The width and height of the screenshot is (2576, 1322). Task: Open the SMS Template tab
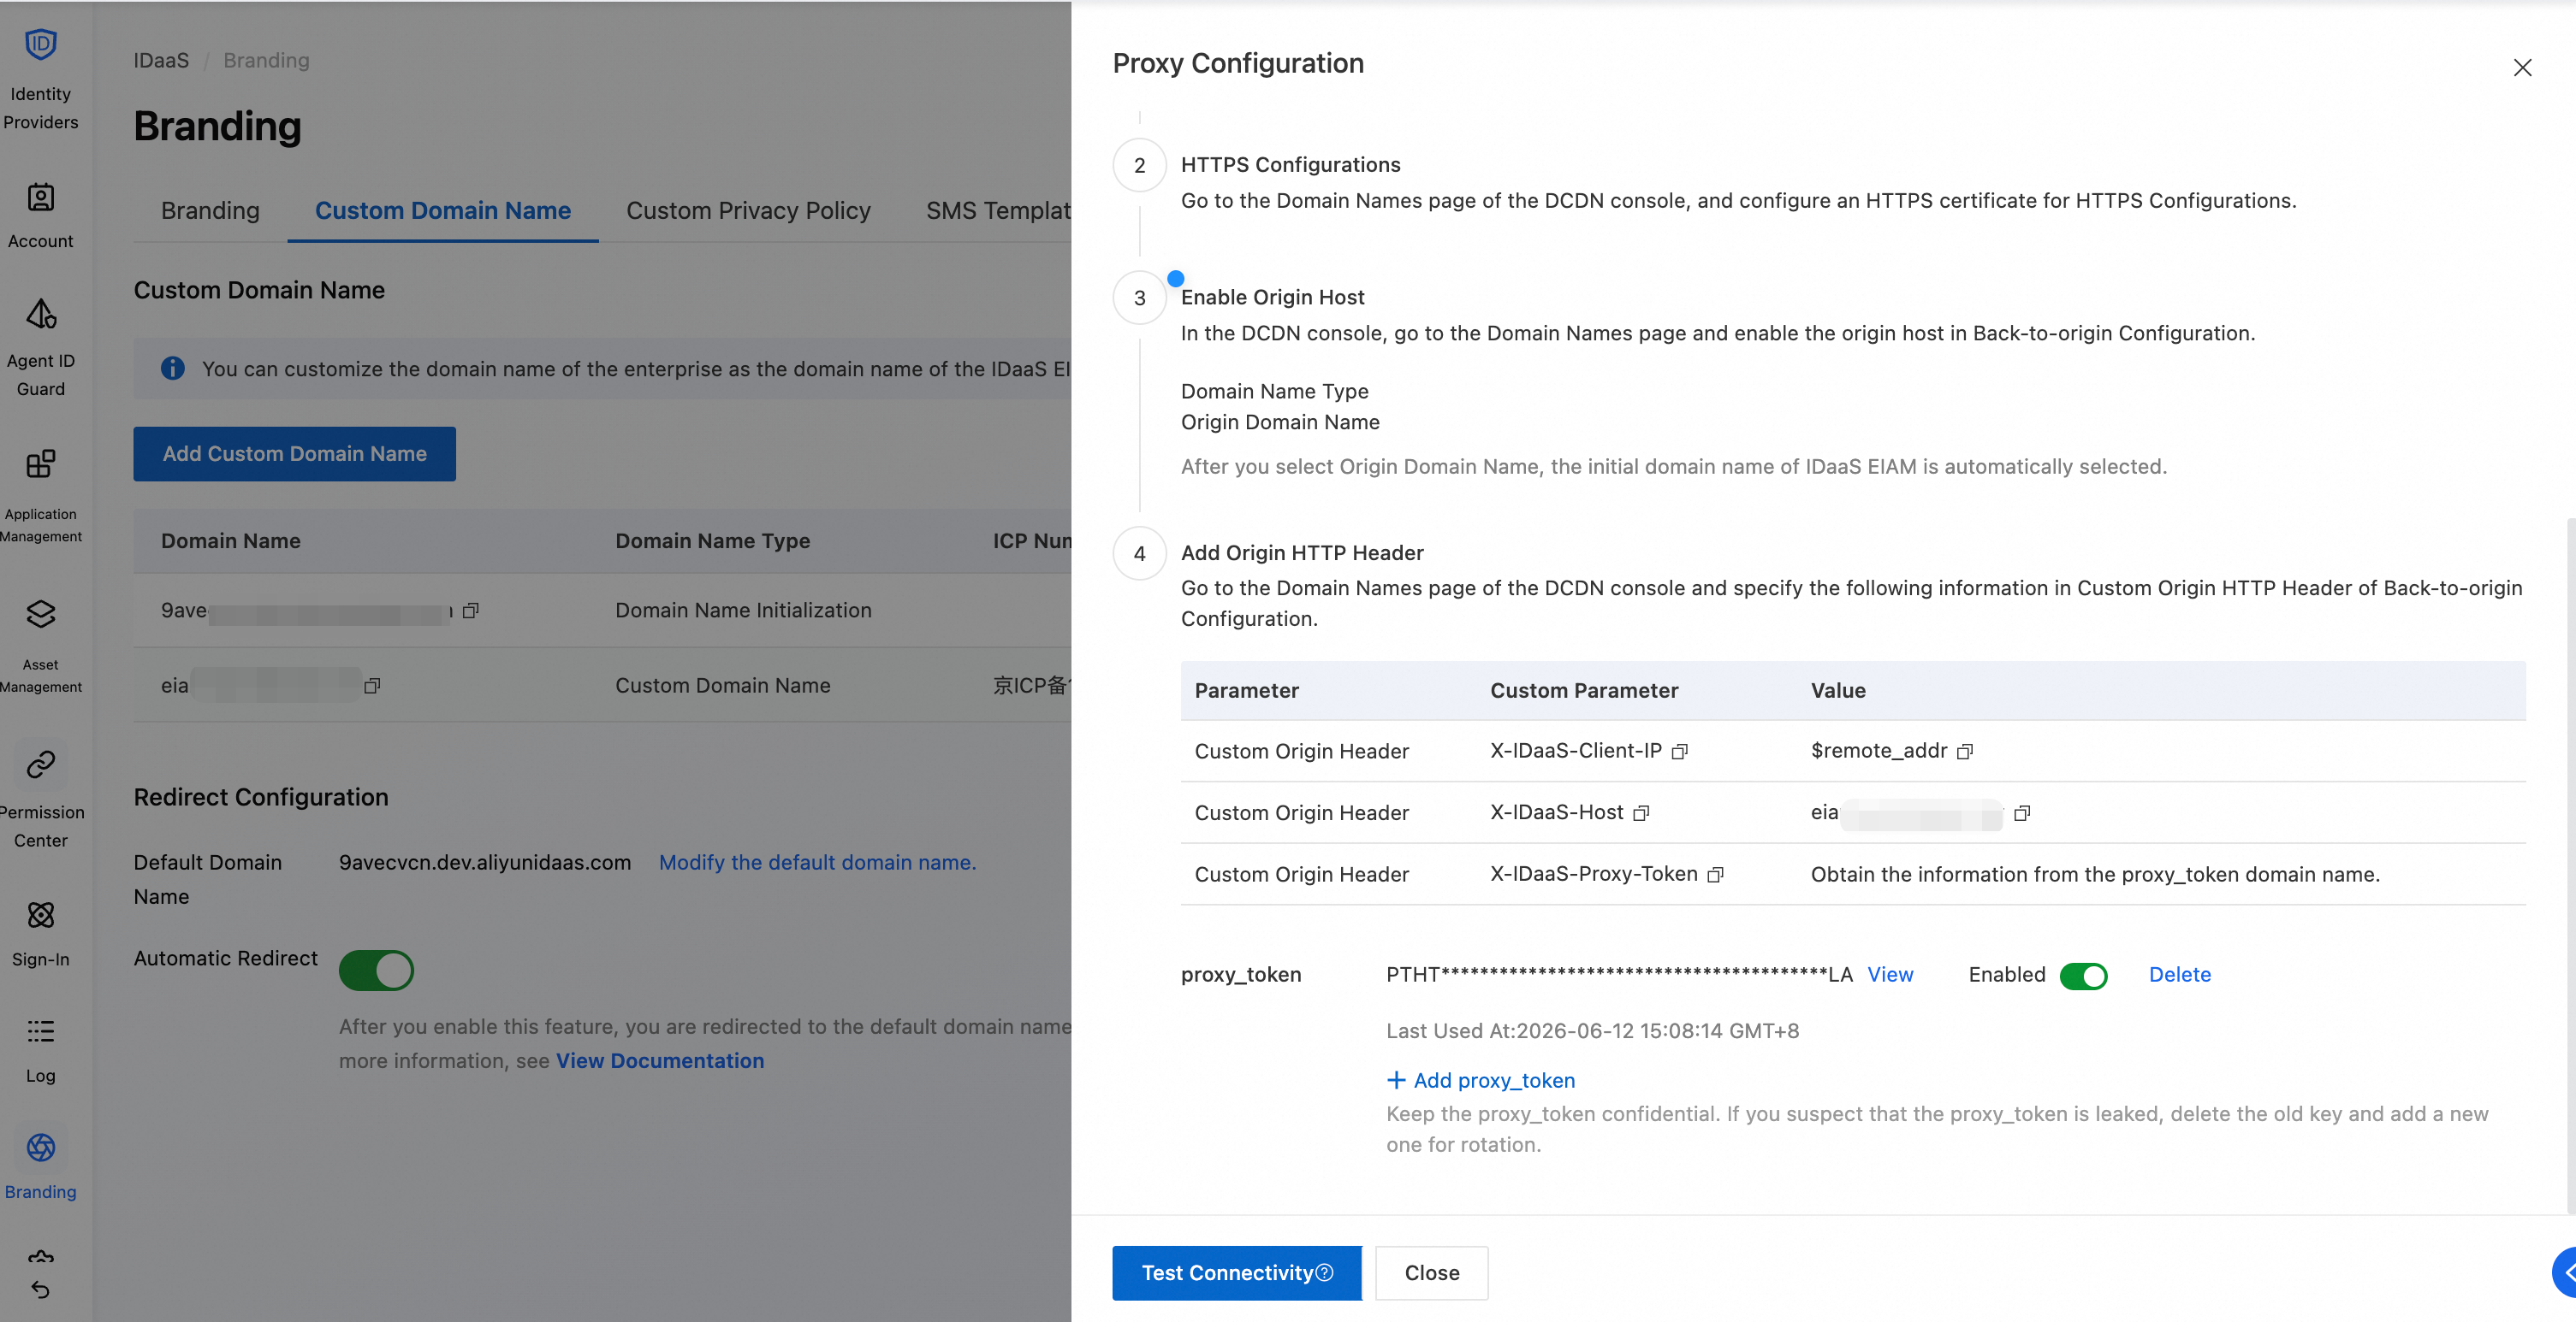click(998, 211)
